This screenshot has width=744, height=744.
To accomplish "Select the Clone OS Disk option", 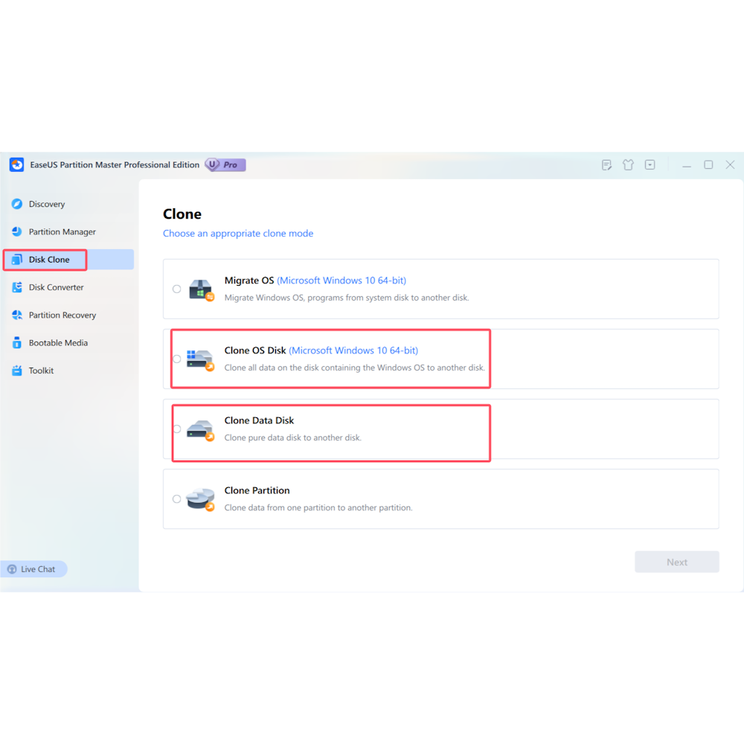I will point(177,359).
